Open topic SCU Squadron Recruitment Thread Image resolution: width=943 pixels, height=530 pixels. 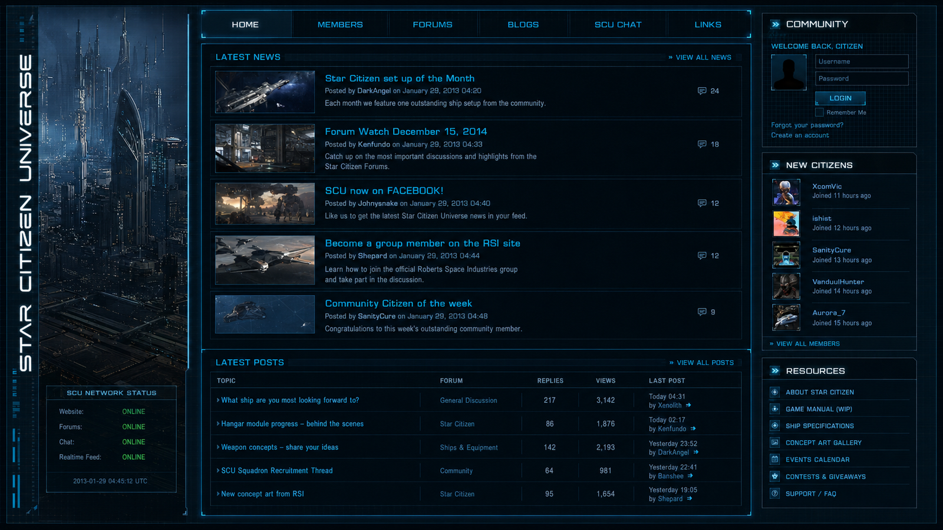276,471
